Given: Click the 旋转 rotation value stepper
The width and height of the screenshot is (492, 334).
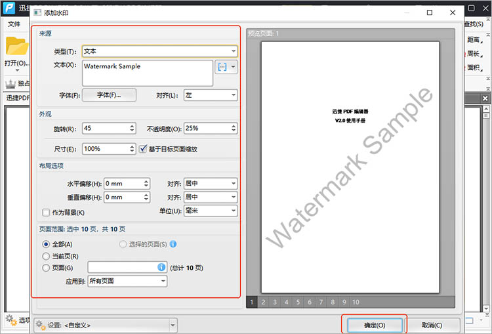Looking at the screenshot, I should pyautogui.click(x=132, y=128).
